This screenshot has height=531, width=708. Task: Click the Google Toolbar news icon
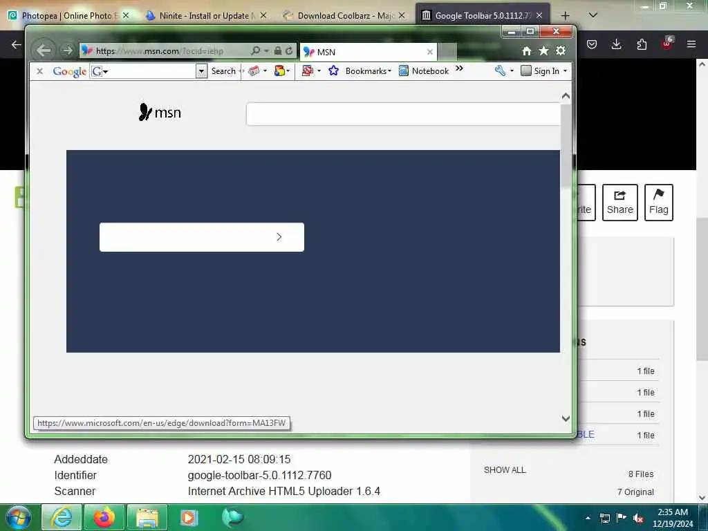click(x=254, y=71)
